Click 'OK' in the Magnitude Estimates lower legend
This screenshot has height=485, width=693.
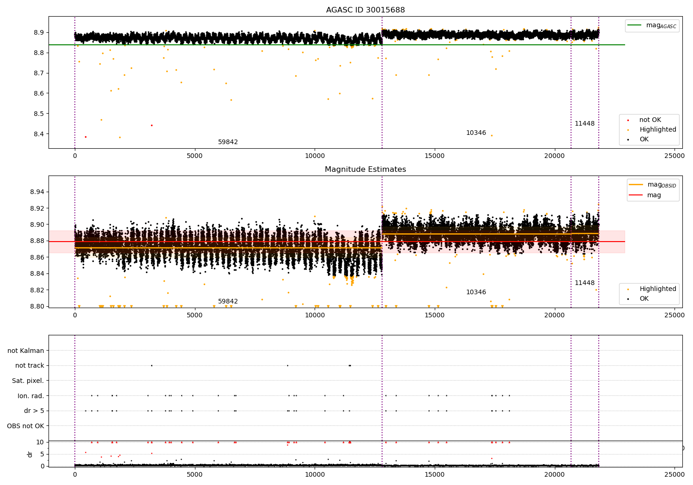click(x=644, y=299)
